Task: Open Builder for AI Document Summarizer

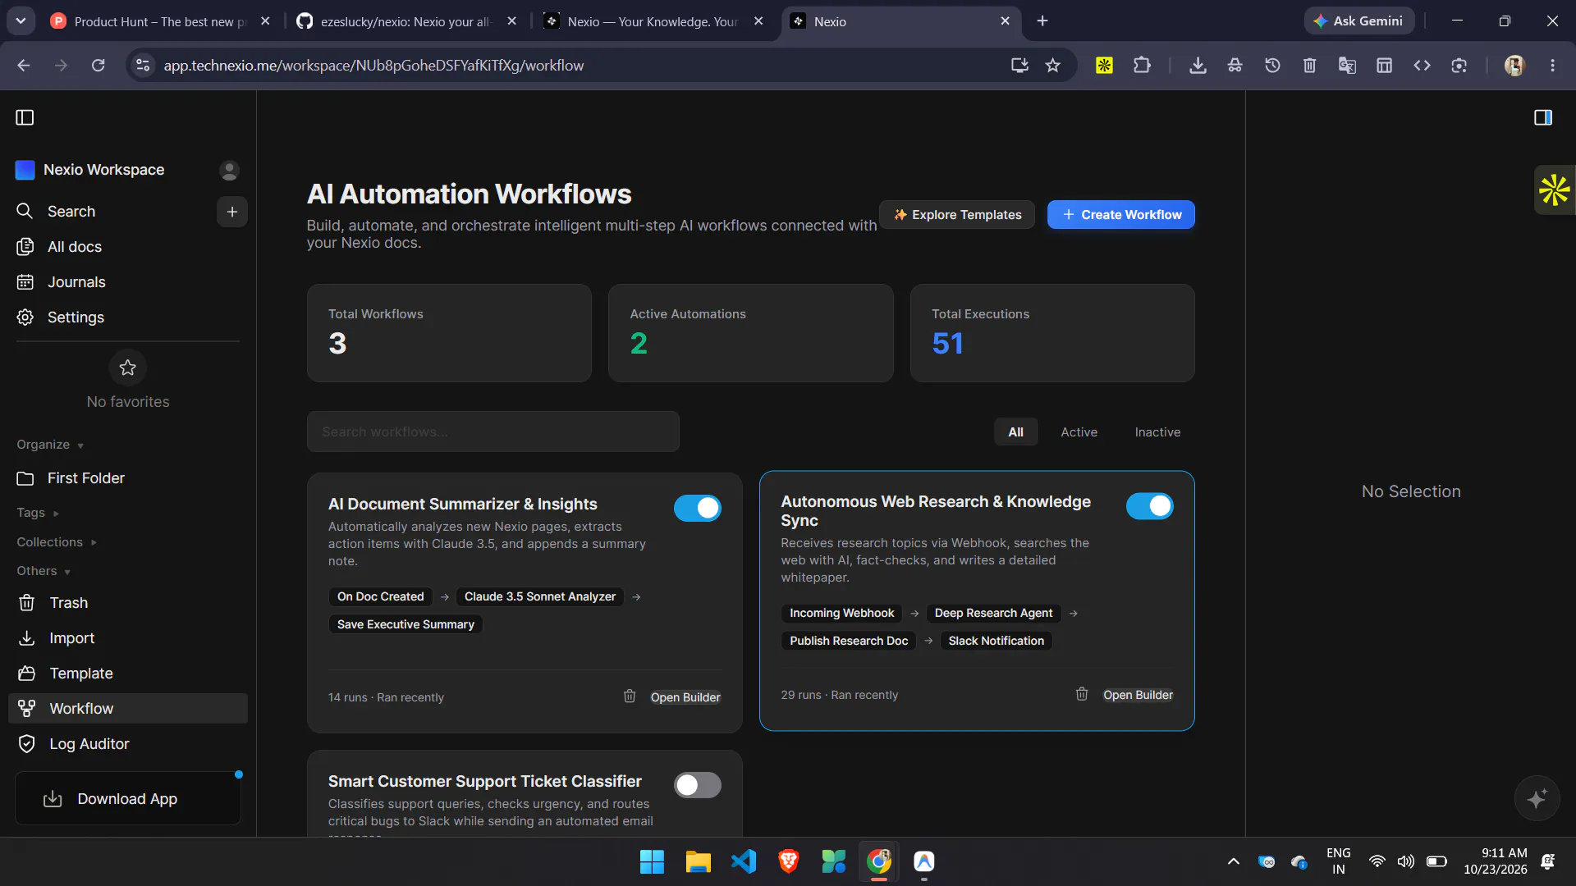Action: (685, 697)
